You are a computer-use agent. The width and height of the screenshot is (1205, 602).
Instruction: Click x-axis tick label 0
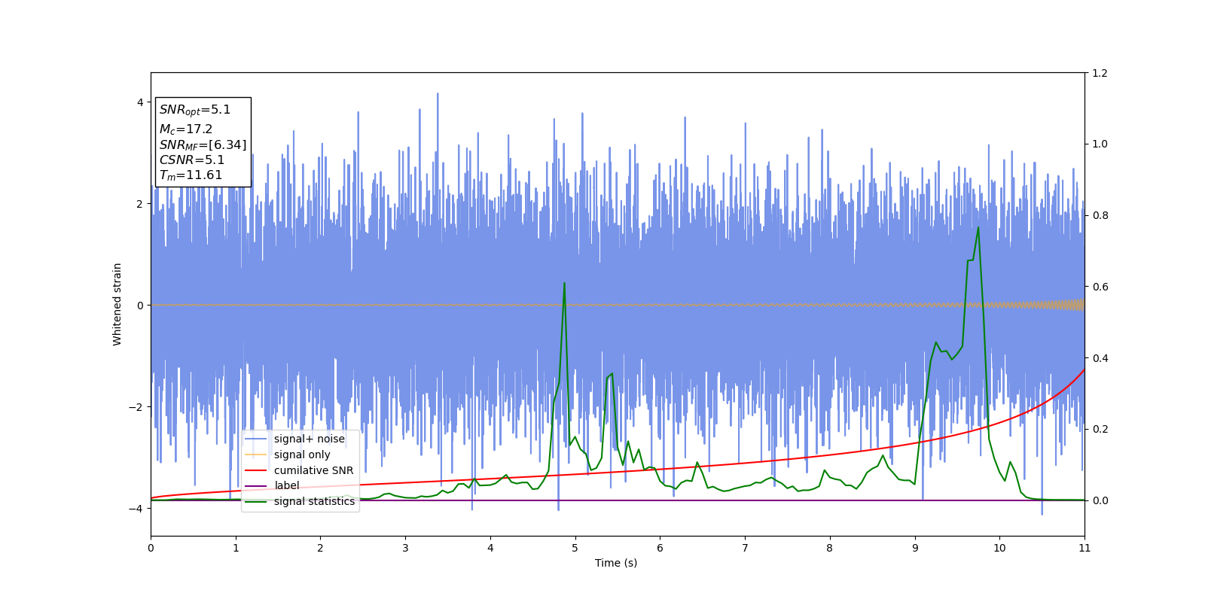151,548
